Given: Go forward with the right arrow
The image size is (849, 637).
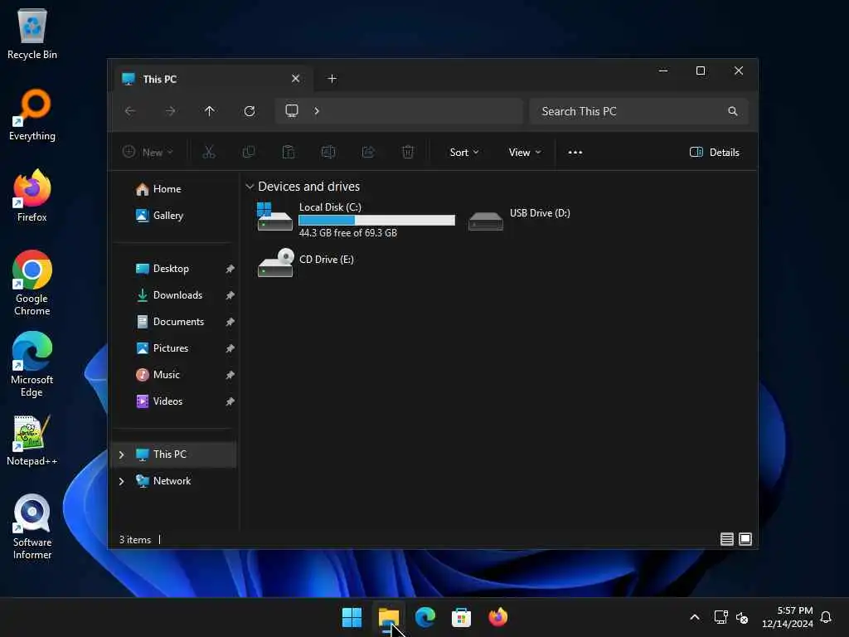Looking at the screenshot, I should point(170,111).
